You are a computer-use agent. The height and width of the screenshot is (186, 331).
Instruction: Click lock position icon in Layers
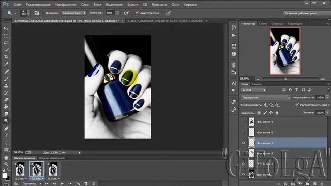pyautogui.click(x=270, y=113)
